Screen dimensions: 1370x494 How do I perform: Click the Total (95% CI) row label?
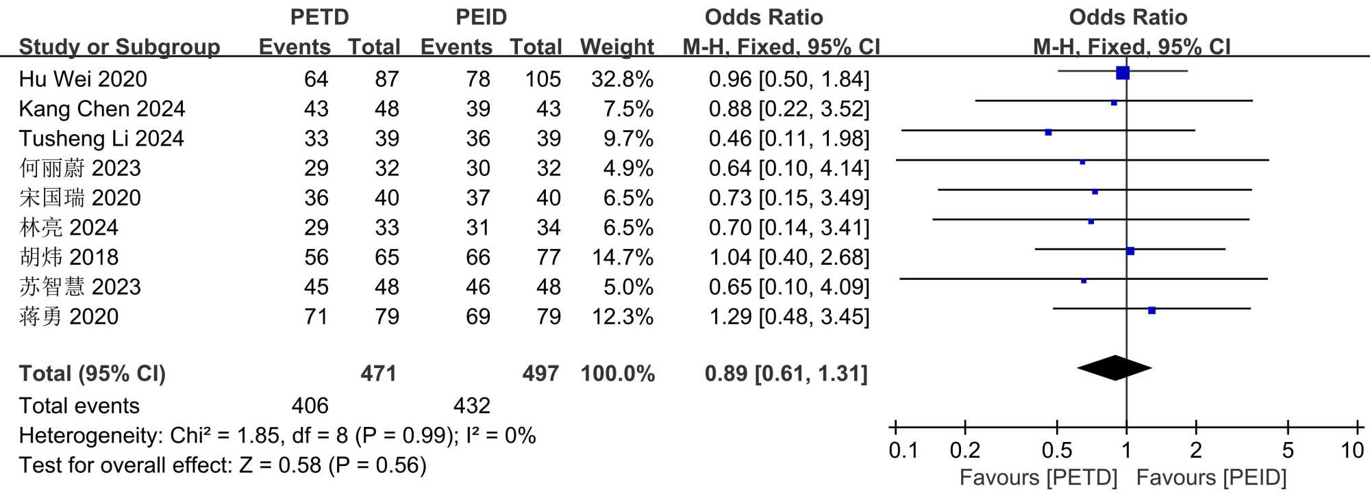point(92,374)
